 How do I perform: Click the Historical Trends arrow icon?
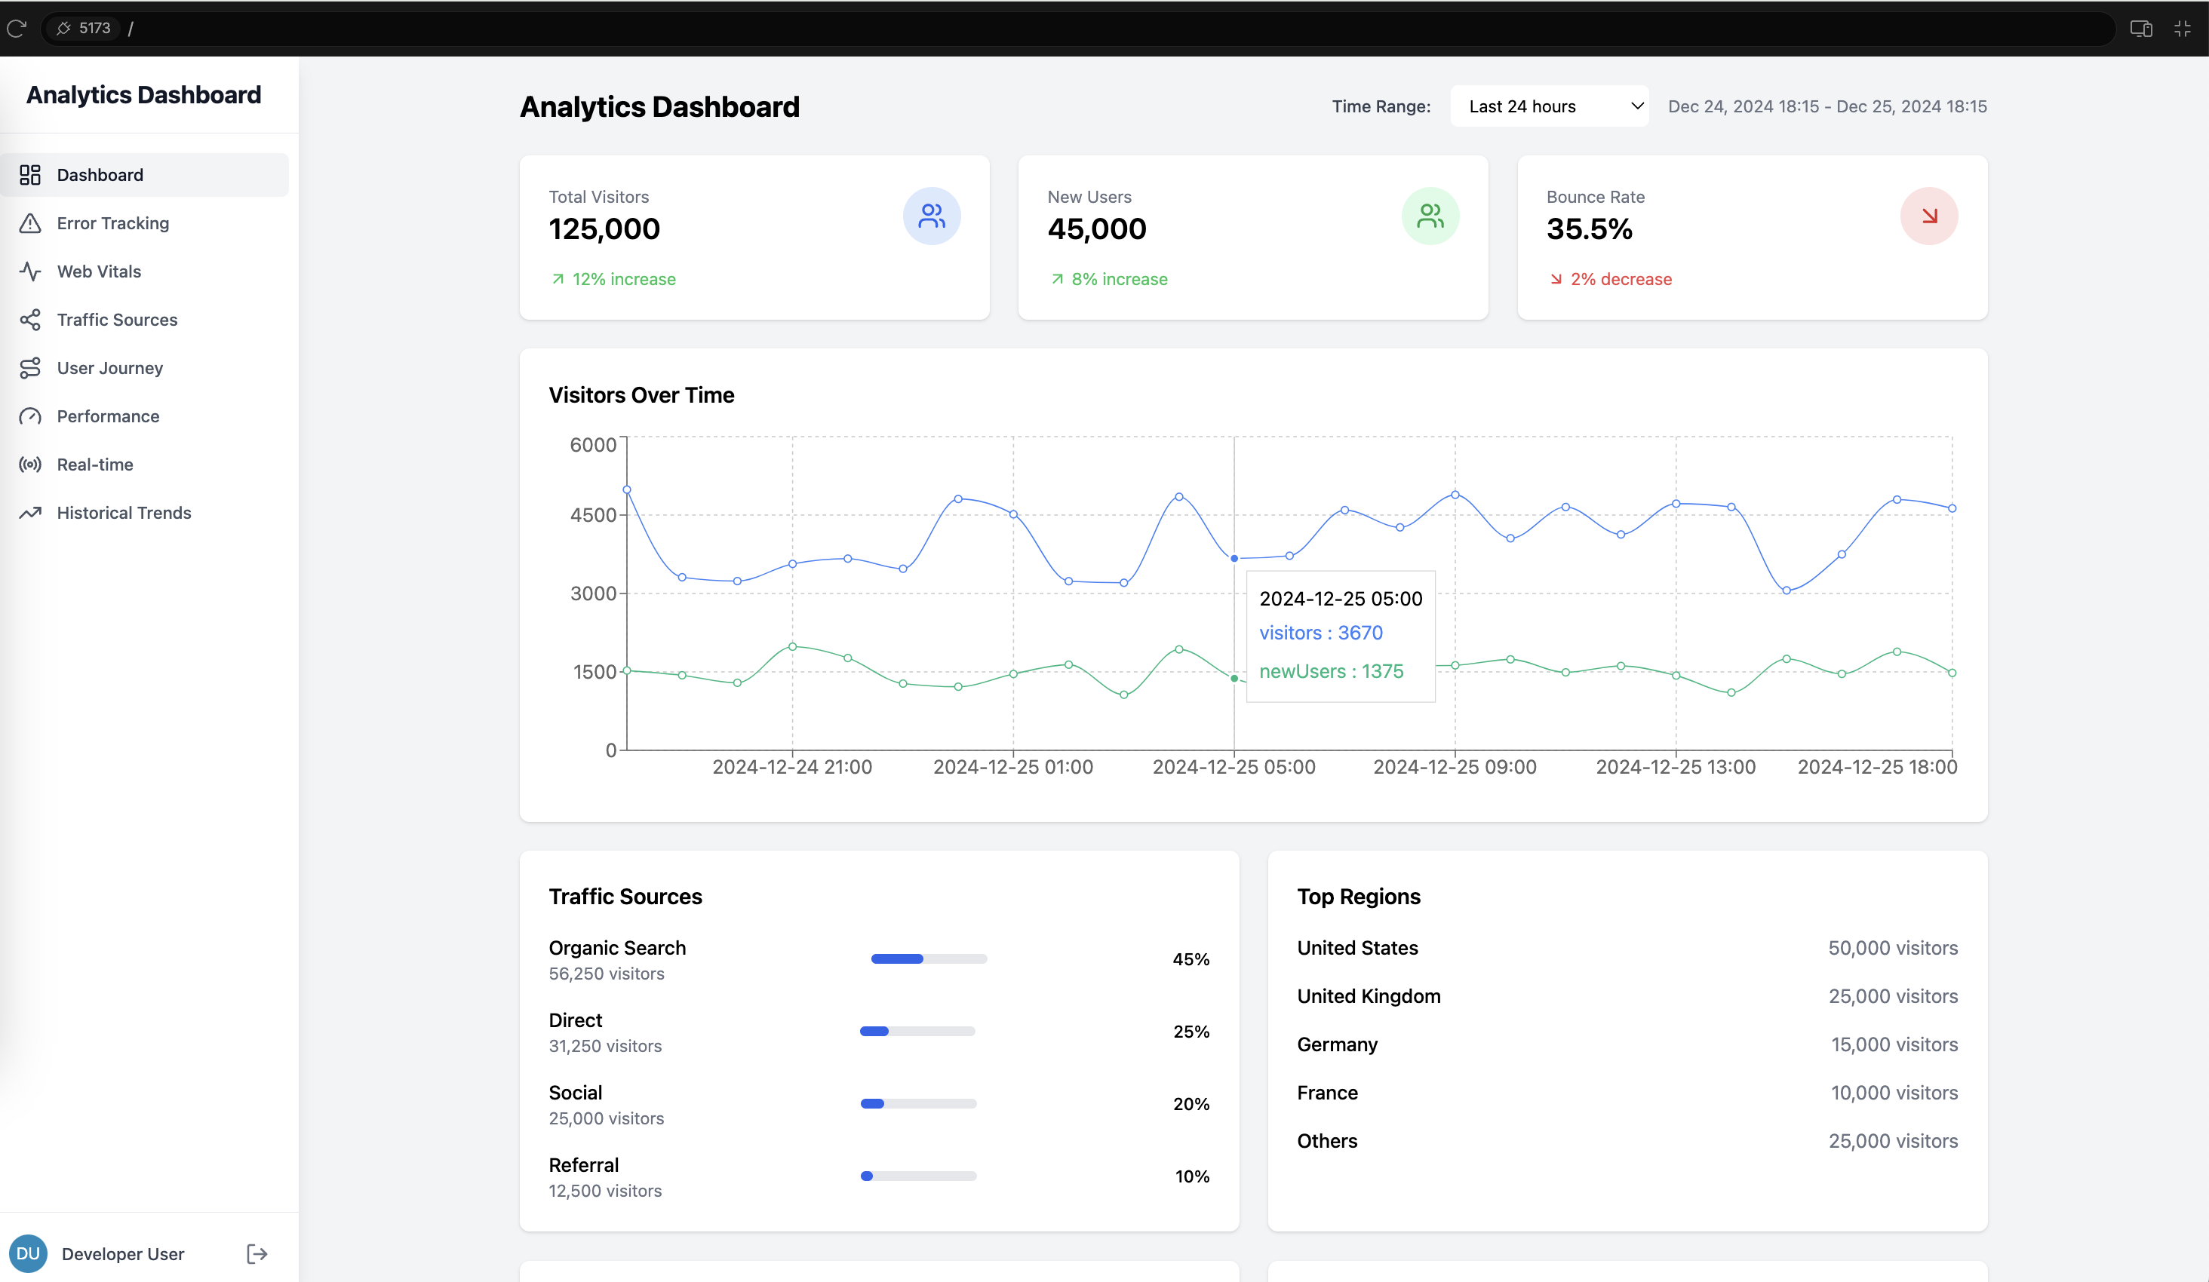(31, 512)
